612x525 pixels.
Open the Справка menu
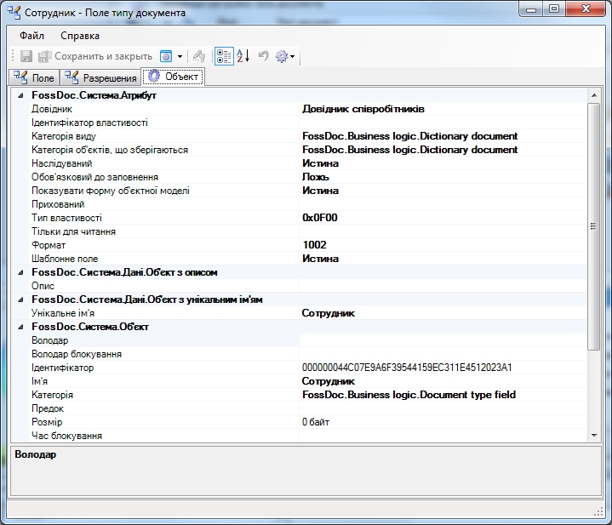80,36
